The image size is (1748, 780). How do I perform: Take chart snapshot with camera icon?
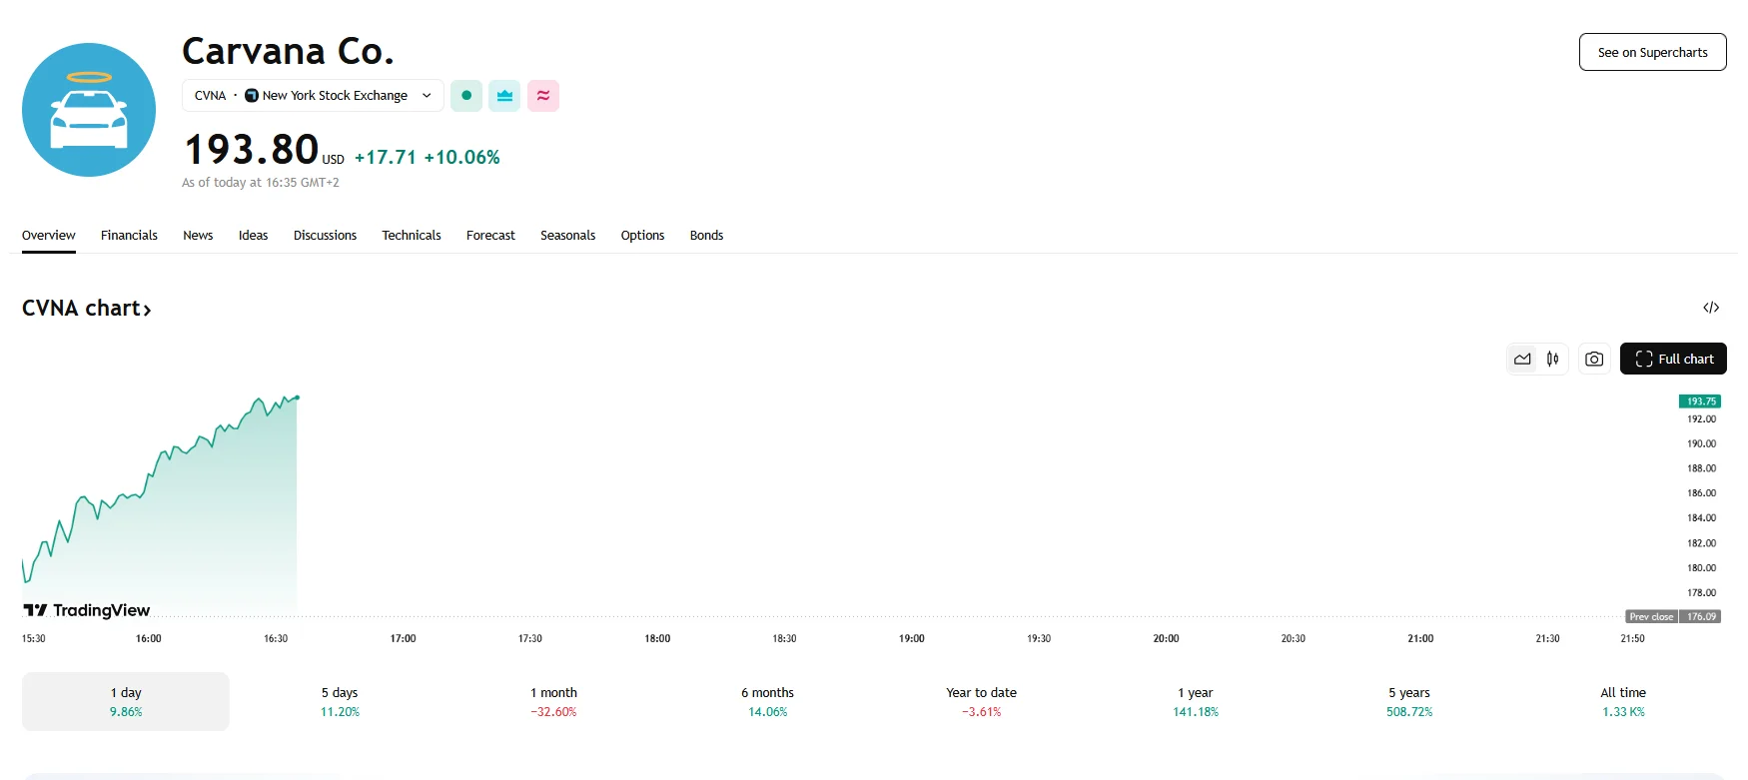click(x=1594, y=359)
